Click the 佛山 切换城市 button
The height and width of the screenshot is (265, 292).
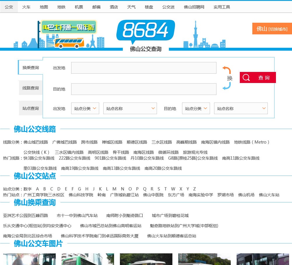272,29
